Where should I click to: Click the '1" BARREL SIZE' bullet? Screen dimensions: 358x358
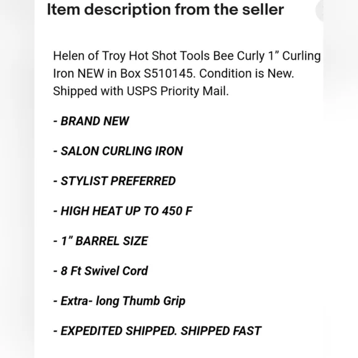click(101, 241)
